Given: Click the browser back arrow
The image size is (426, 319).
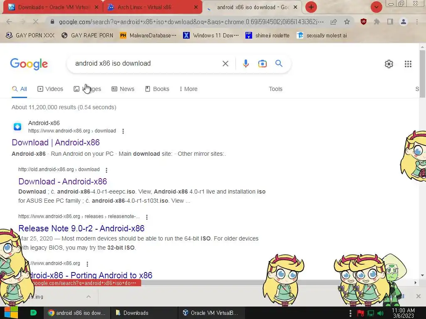Looking at the screenshot, I should click(x=9, y=22).
